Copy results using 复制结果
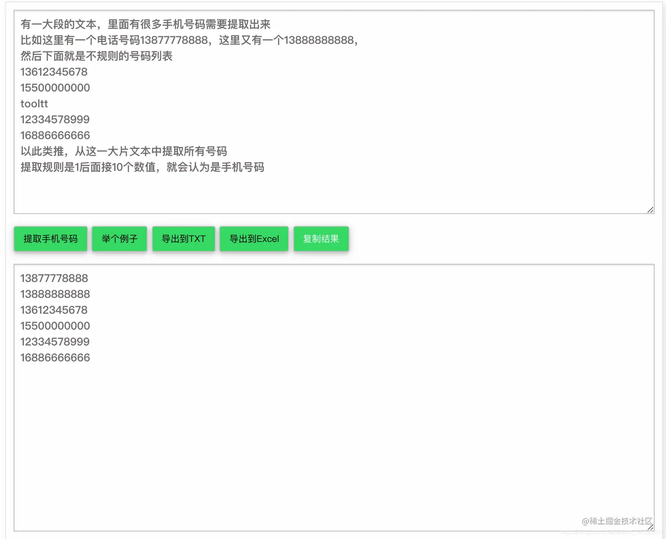This screenshot has width=666, height=539. [321, 239]
